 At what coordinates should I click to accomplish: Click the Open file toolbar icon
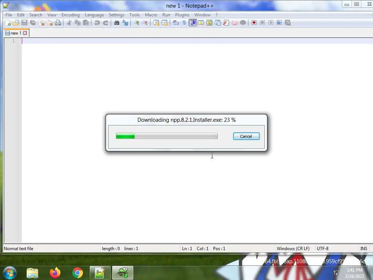click(x=16, y=23)
